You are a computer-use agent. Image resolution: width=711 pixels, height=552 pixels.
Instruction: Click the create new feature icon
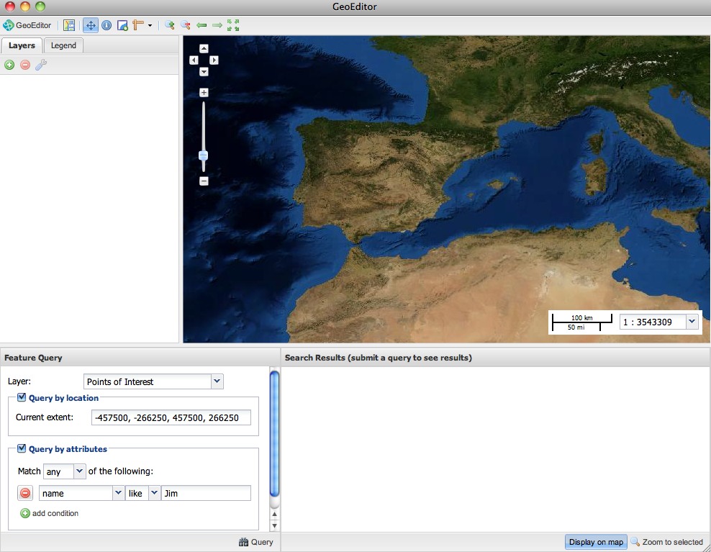click(122, 25)
